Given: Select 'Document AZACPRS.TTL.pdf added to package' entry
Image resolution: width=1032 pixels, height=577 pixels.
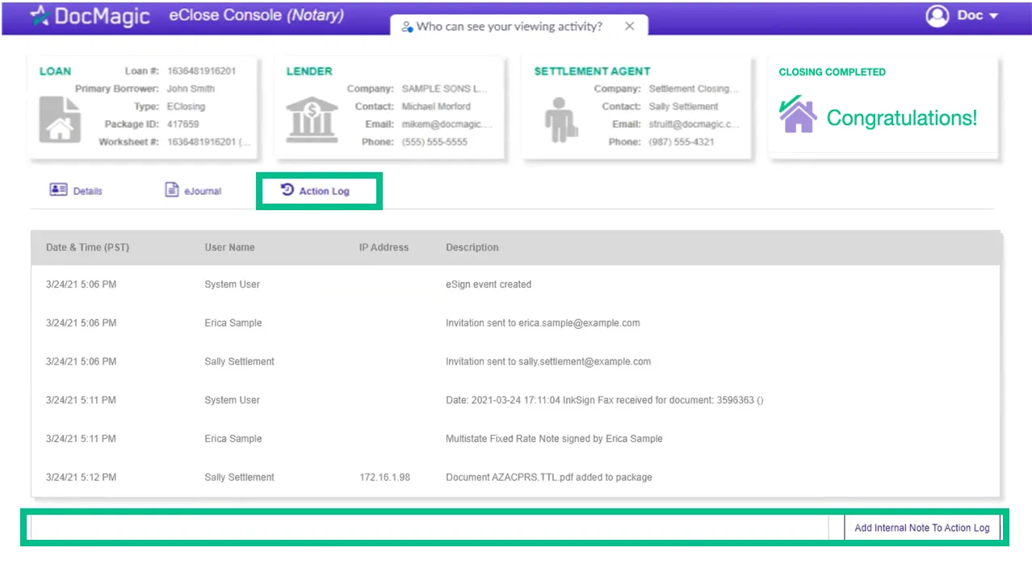Looking at the screenshot, I should tap(516, 478).
